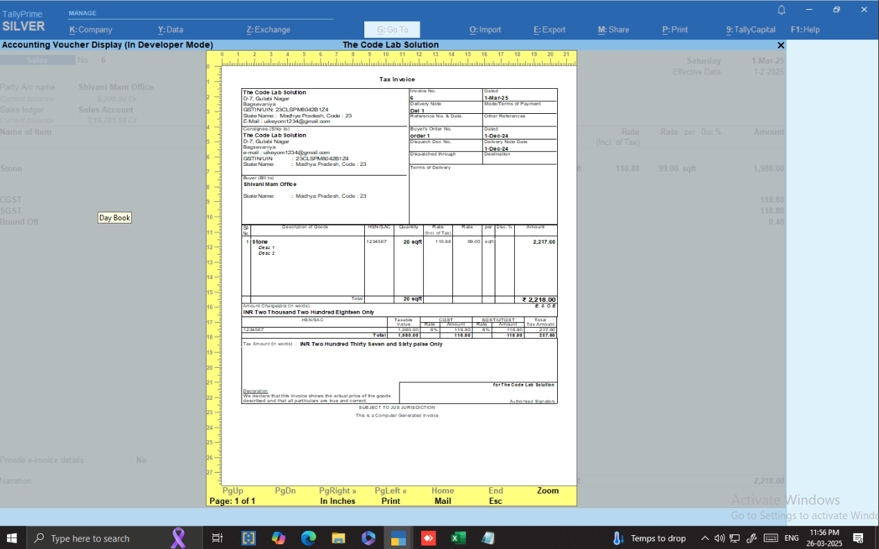
Task: Click the volume icon in system tray
Action: 719,538
